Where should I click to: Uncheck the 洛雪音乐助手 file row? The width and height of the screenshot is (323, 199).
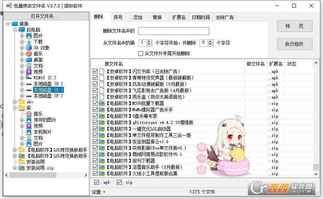tap(95, 167)
